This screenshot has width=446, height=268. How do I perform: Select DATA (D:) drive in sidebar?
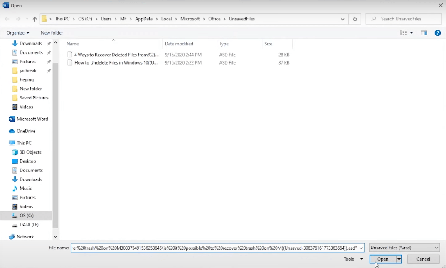(29, 225)
